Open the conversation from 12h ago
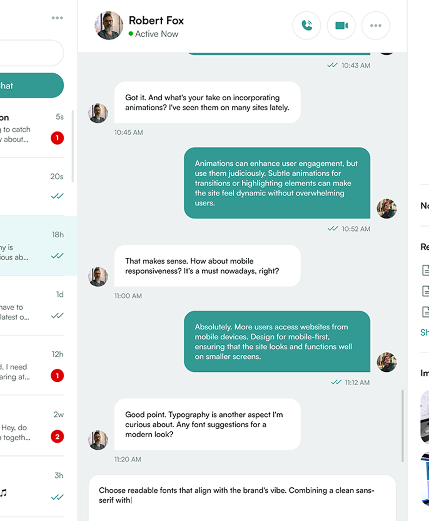Viewport: 429px width, 521px height. pos(31,366)
